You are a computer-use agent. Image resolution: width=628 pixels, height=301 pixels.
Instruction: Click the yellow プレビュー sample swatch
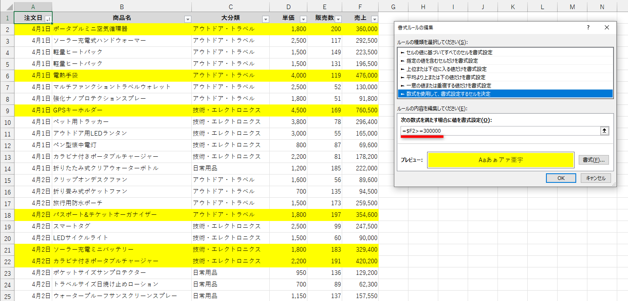point(500,160)
